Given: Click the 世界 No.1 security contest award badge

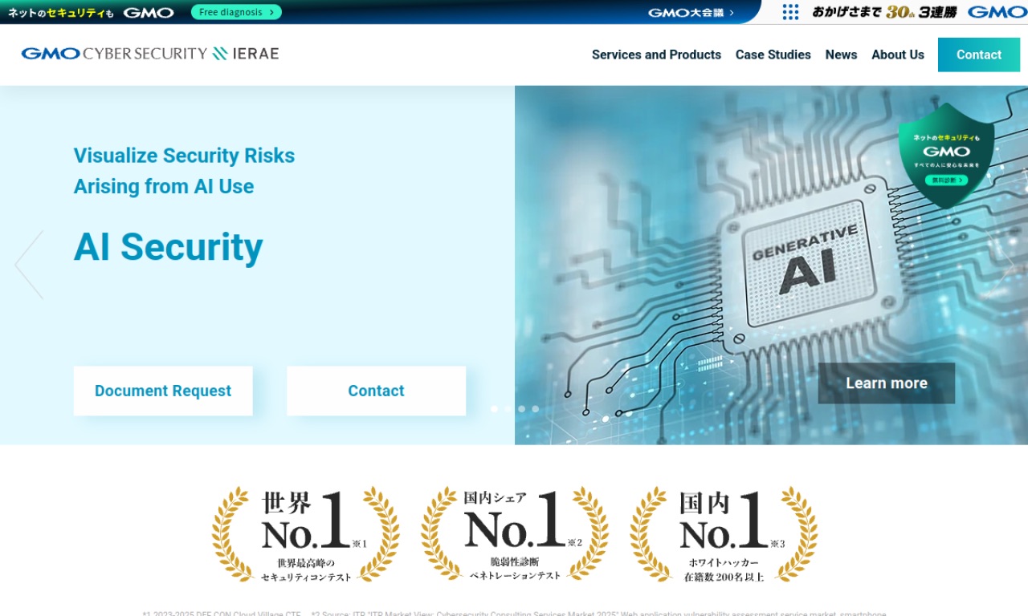Looking at the screenshot, I should (306, 534).
